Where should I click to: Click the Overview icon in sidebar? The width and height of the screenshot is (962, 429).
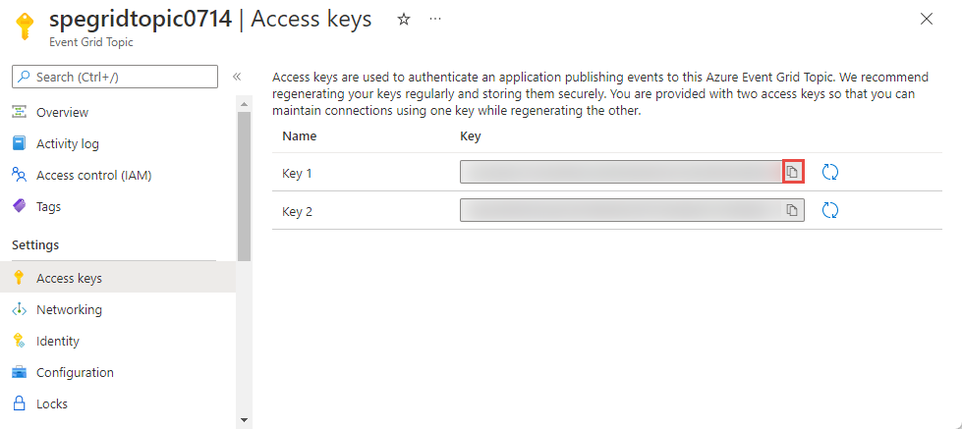[19, 112]
